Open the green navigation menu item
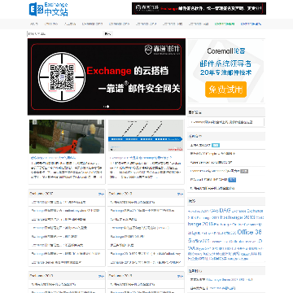 [225, 24]
